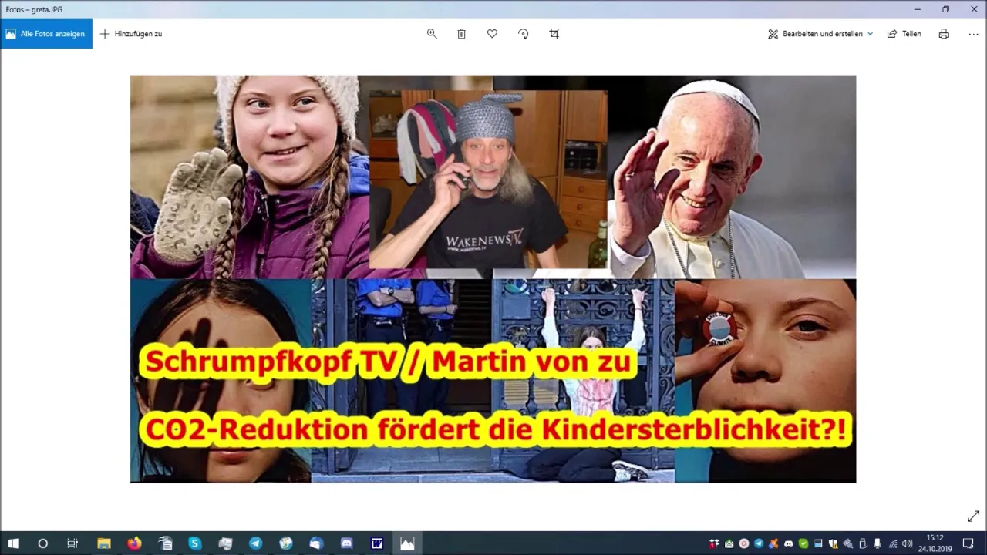Share the photo via Teilen
This screenshot has width=987, height=555.
pos(904,34)
